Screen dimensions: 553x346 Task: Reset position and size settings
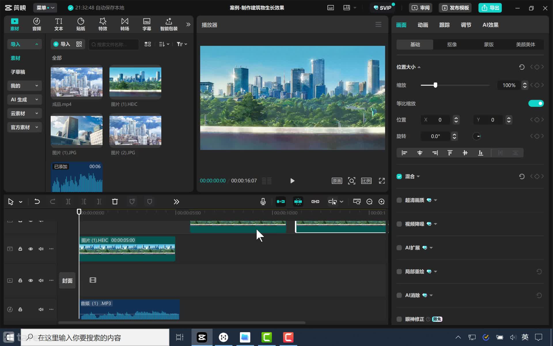click(522, 67)
